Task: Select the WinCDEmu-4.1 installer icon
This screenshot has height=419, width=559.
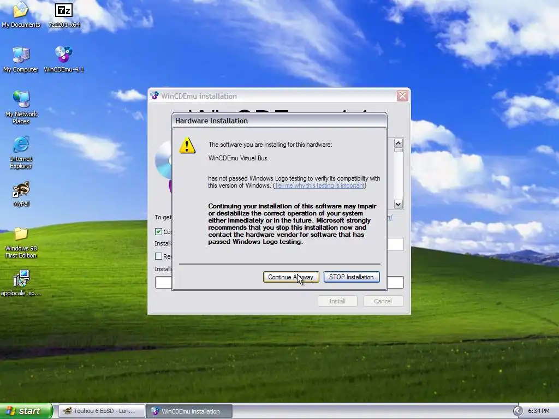Action: 64,59
